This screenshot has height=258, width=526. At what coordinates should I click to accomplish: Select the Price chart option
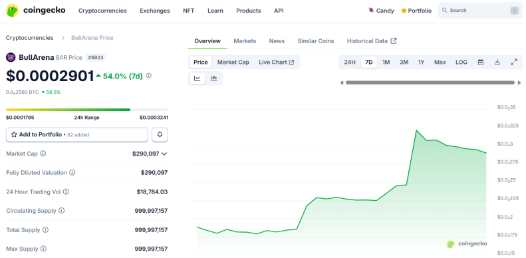pos(201,62)
